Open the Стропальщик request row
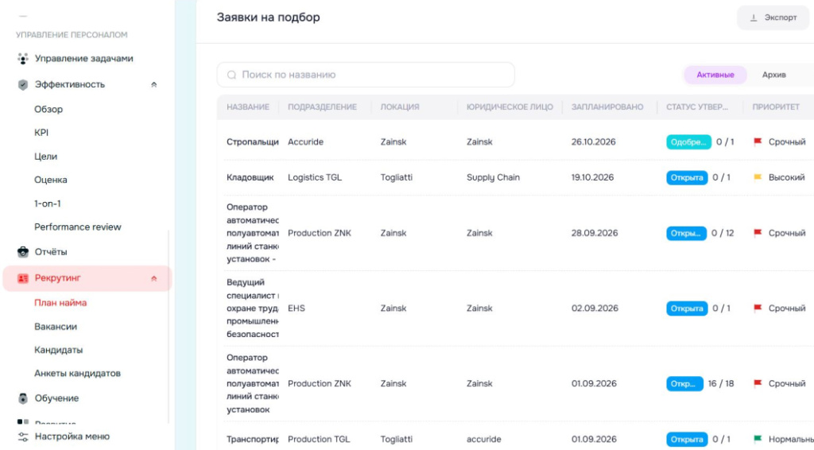This screenshot has width=814, height=450. pos(252,142)
